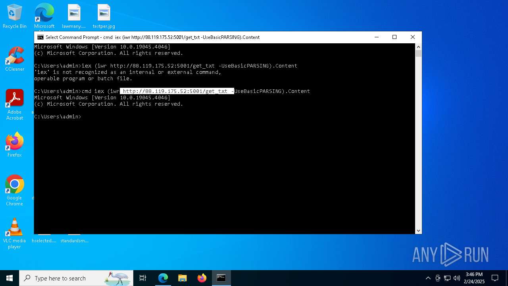508x286 pixels.
Task: Show hidden system tray icons
Action: coord(428,278)
